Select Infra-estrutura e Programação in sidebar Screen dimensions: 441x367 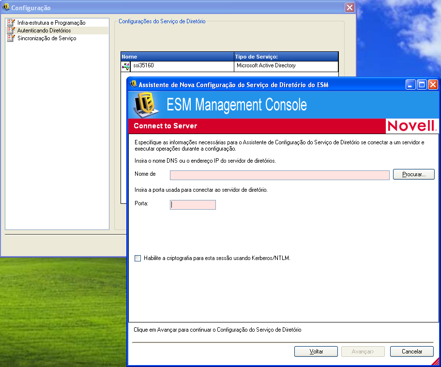(x=51, y=22)
